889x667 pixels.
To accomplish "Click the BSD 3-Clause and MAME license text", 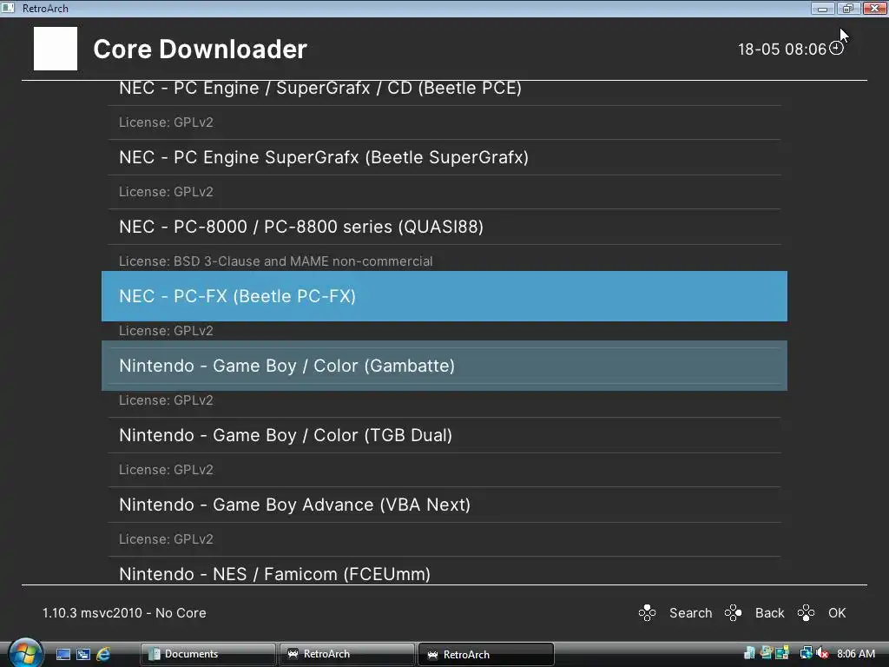I will tap(275, 261).
